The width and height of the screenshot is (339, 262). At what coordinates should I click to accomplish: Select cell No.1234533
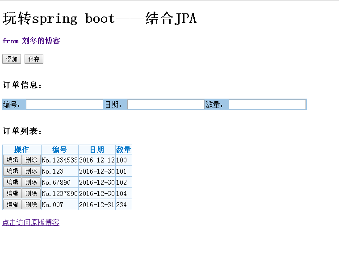(x=60, y=160)
